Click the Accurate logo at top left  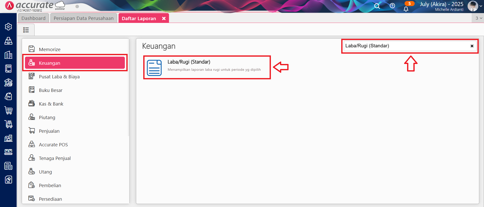[35, 6]
